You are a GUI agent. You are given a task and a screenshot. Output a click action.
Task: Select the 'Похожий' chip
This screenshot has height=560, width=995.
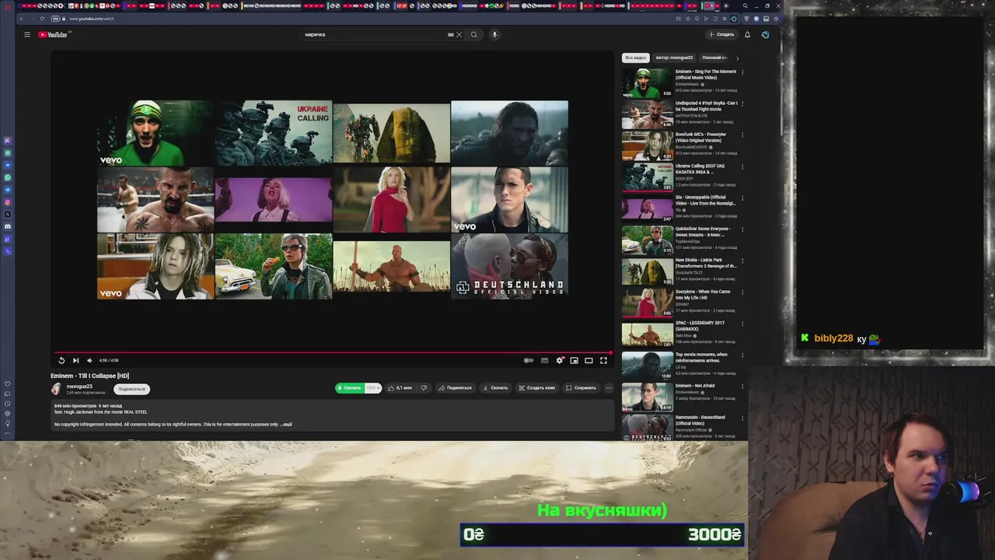click(x=714, y=58)
